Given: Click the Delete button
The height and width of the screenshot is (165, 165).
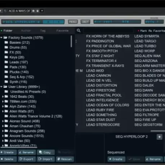Looking at the screenshot, I should click(8, 159).
